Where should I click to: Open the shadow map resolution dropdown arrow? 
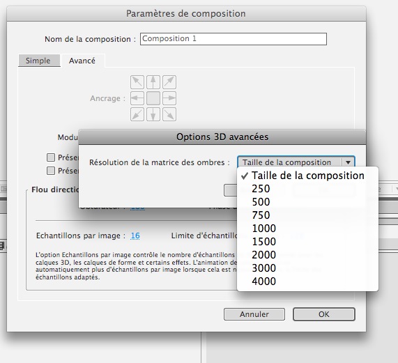(348, 162)
